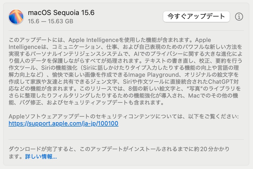Open the update info circle icon
The height and width of the screenshot is (169, 253).
click(239, 17)
